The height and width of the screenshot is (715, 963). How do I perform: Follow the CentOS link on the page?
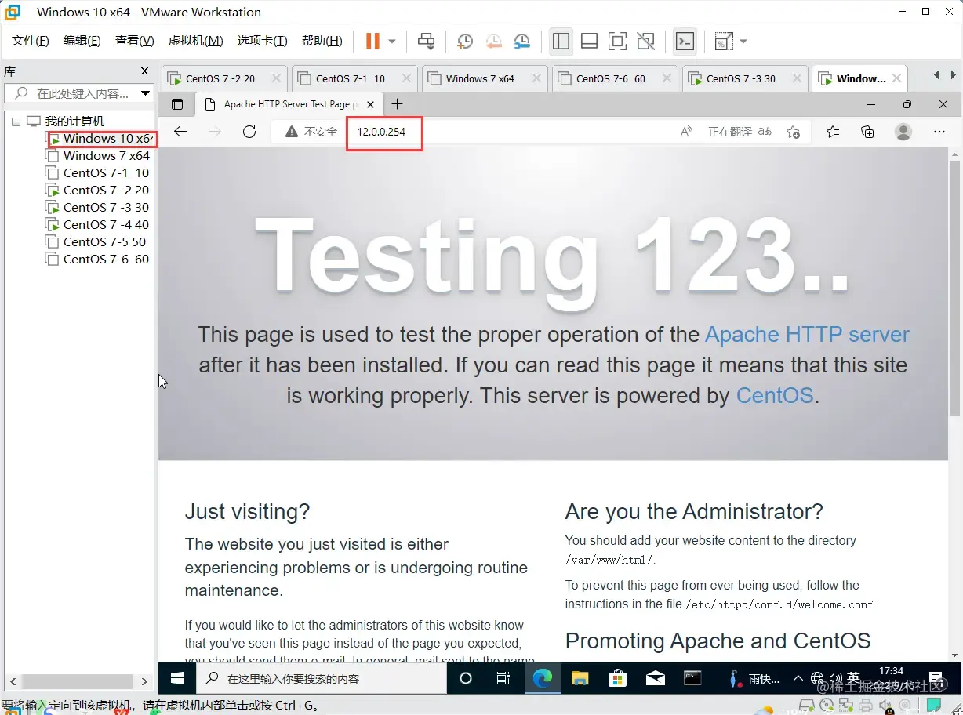(x=775, y=396)
